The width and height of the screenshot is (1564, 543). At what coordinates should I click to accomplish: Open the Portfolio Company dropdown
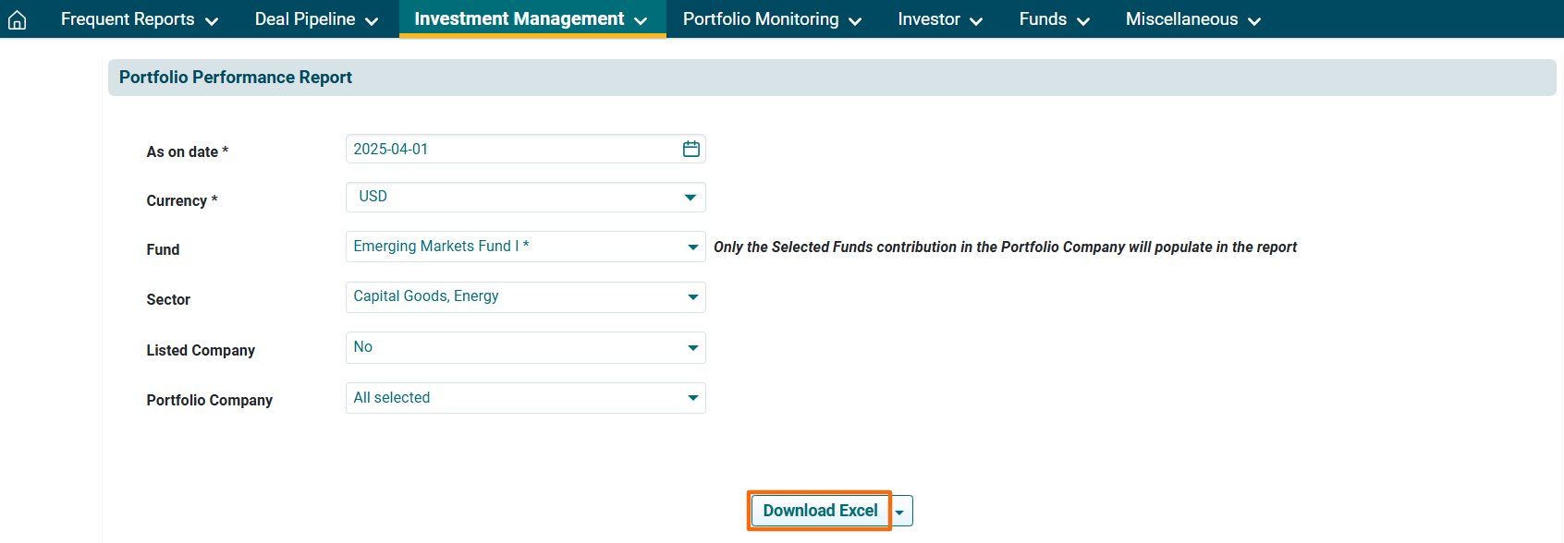[x=525, y=398]
